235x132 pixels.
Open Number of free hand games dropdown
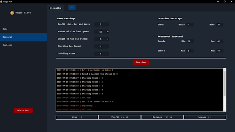click(102, 32)
